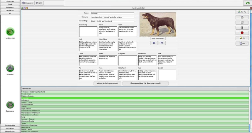Click the empty Gangwerk text box
252x133 pixels.
(128, 60)
